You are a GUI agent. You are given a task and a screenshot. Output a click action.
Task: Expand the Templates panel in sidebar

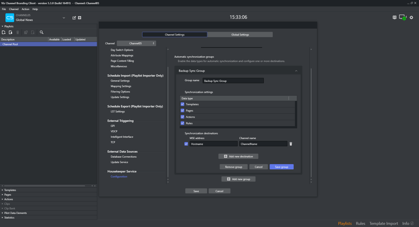click(x=10, y=190)
